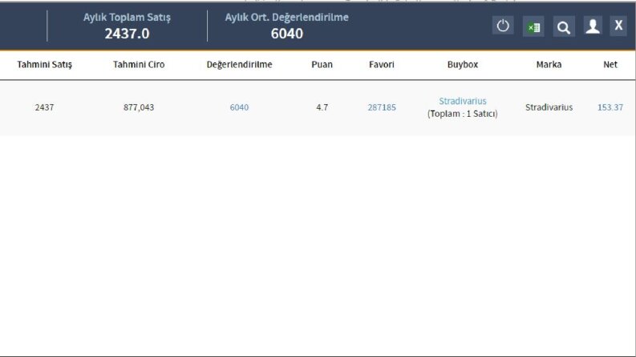Click header value 6040 under Değerlendirilme

point(287,34)
